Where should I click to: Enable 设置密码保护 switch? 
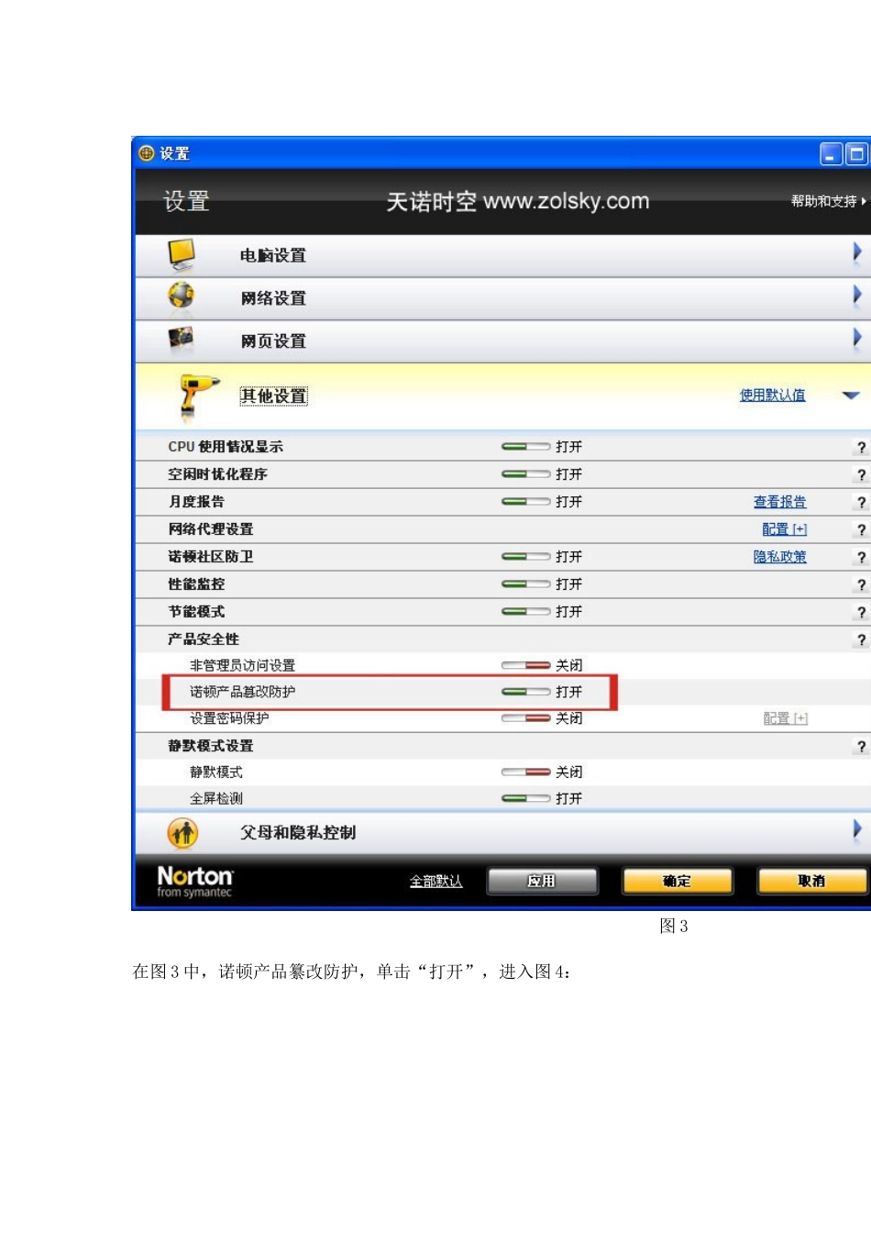pos(526,718)
